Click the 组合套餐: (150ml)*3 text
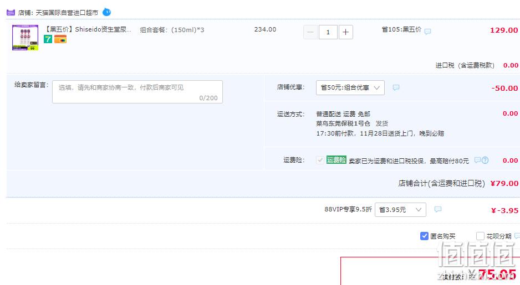The height and width of the screenshot is (285, 520). (x=172, y=30)
